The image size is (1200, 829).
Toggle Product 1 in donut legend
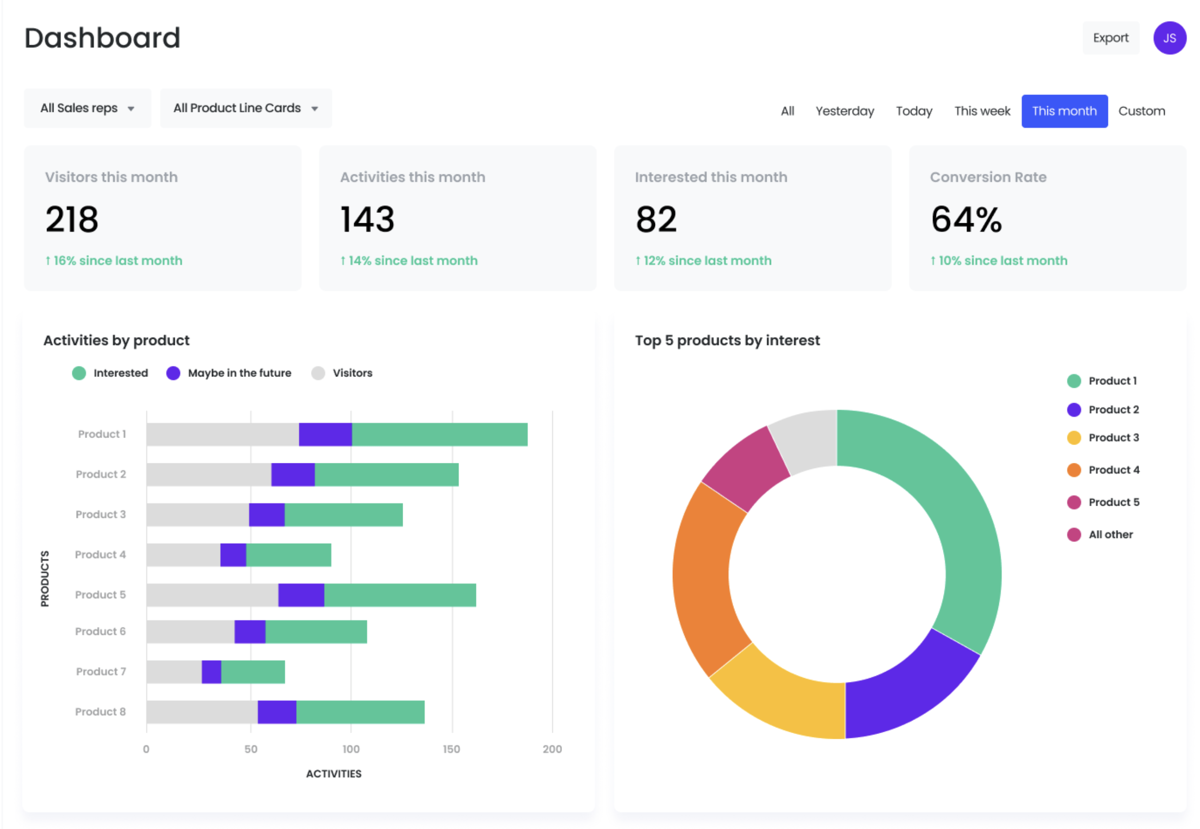(x=1102, y=381)
